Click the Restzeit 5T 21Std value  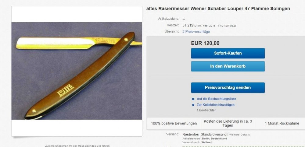[189, 25]
